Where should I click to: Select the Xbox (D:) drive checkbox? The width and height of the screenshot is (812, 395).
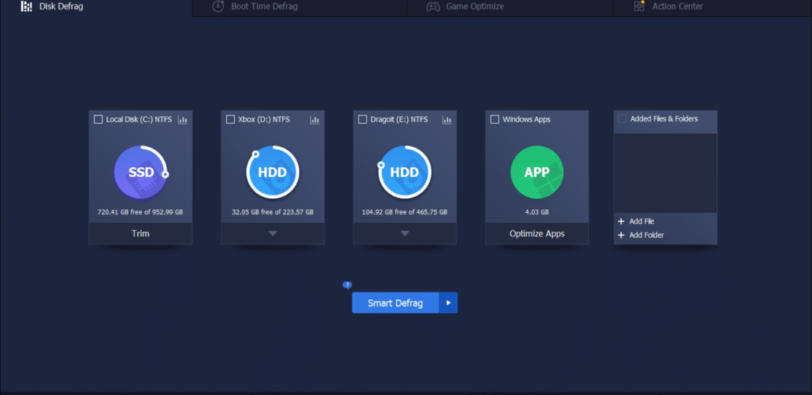click(230, 119)
